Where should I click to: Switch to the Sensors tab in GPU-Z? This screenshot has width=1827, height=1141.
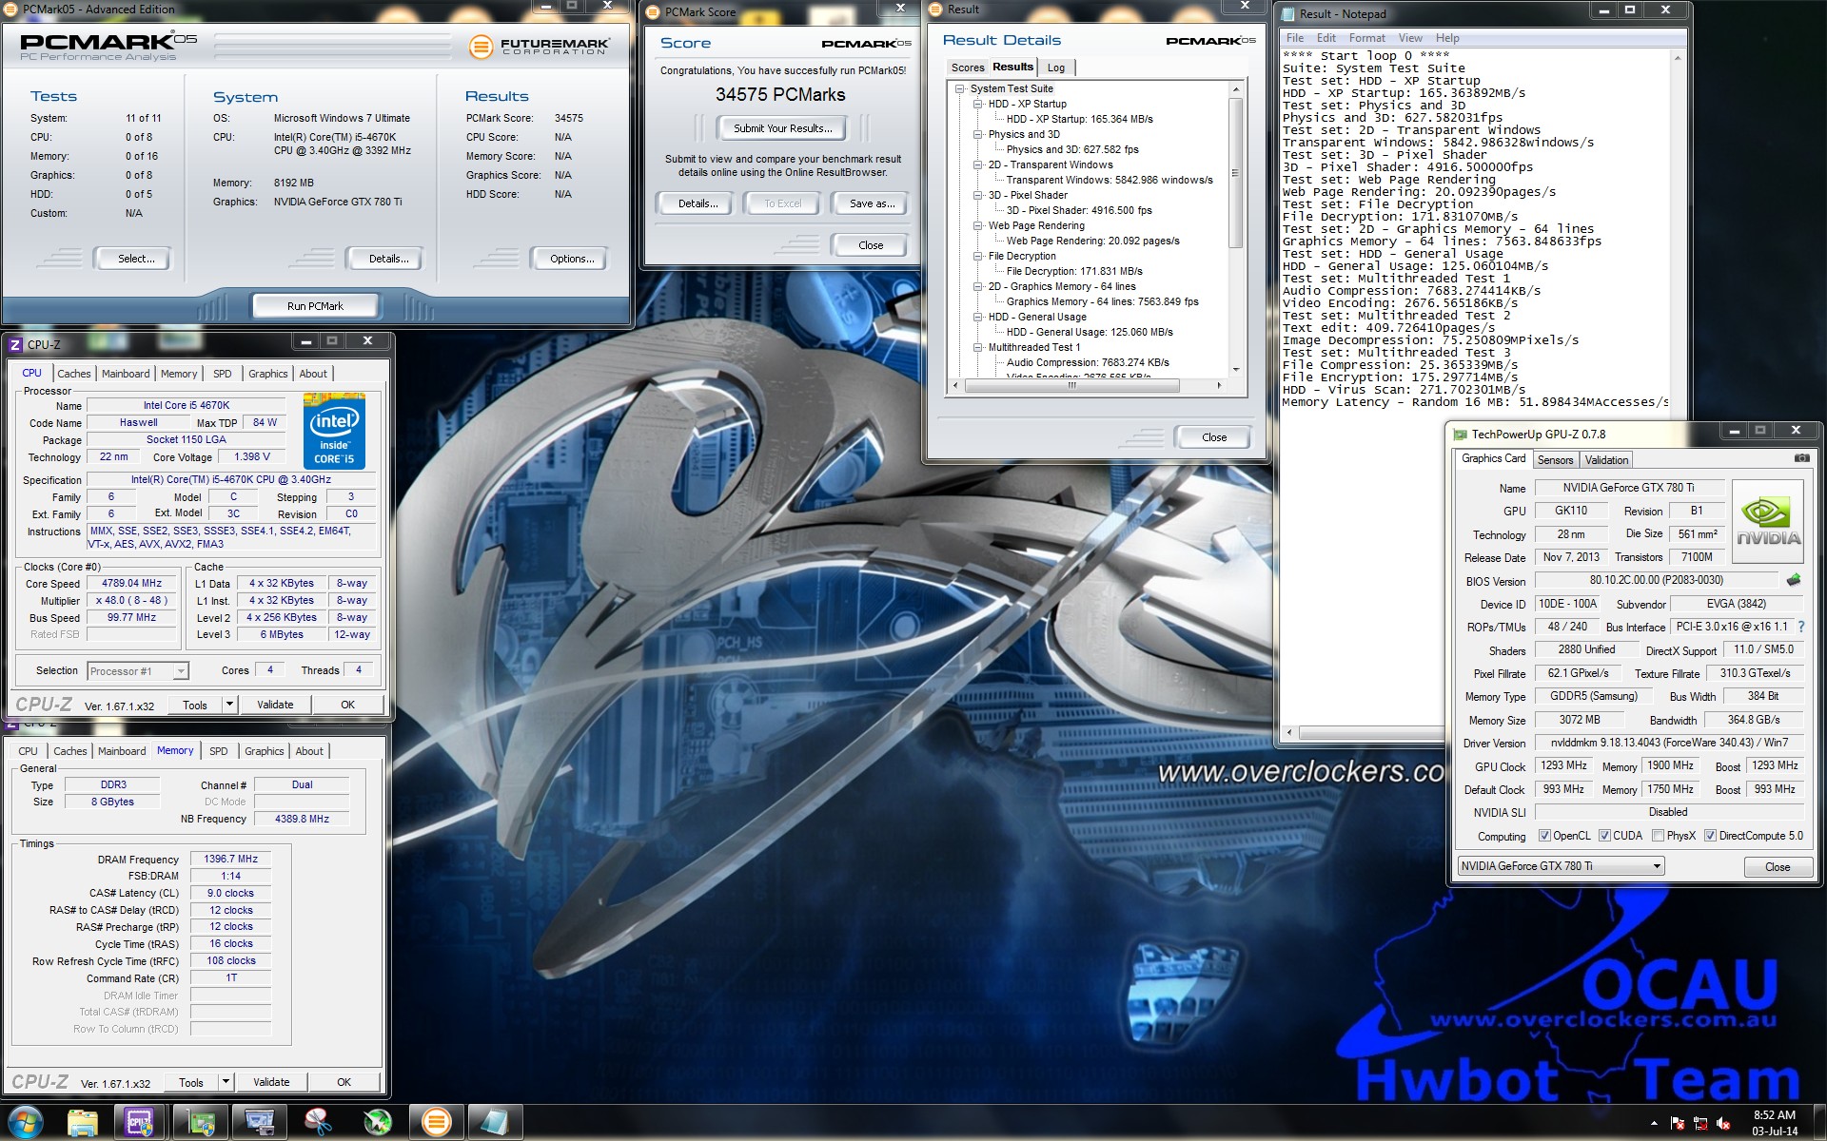coord(1556,460)
